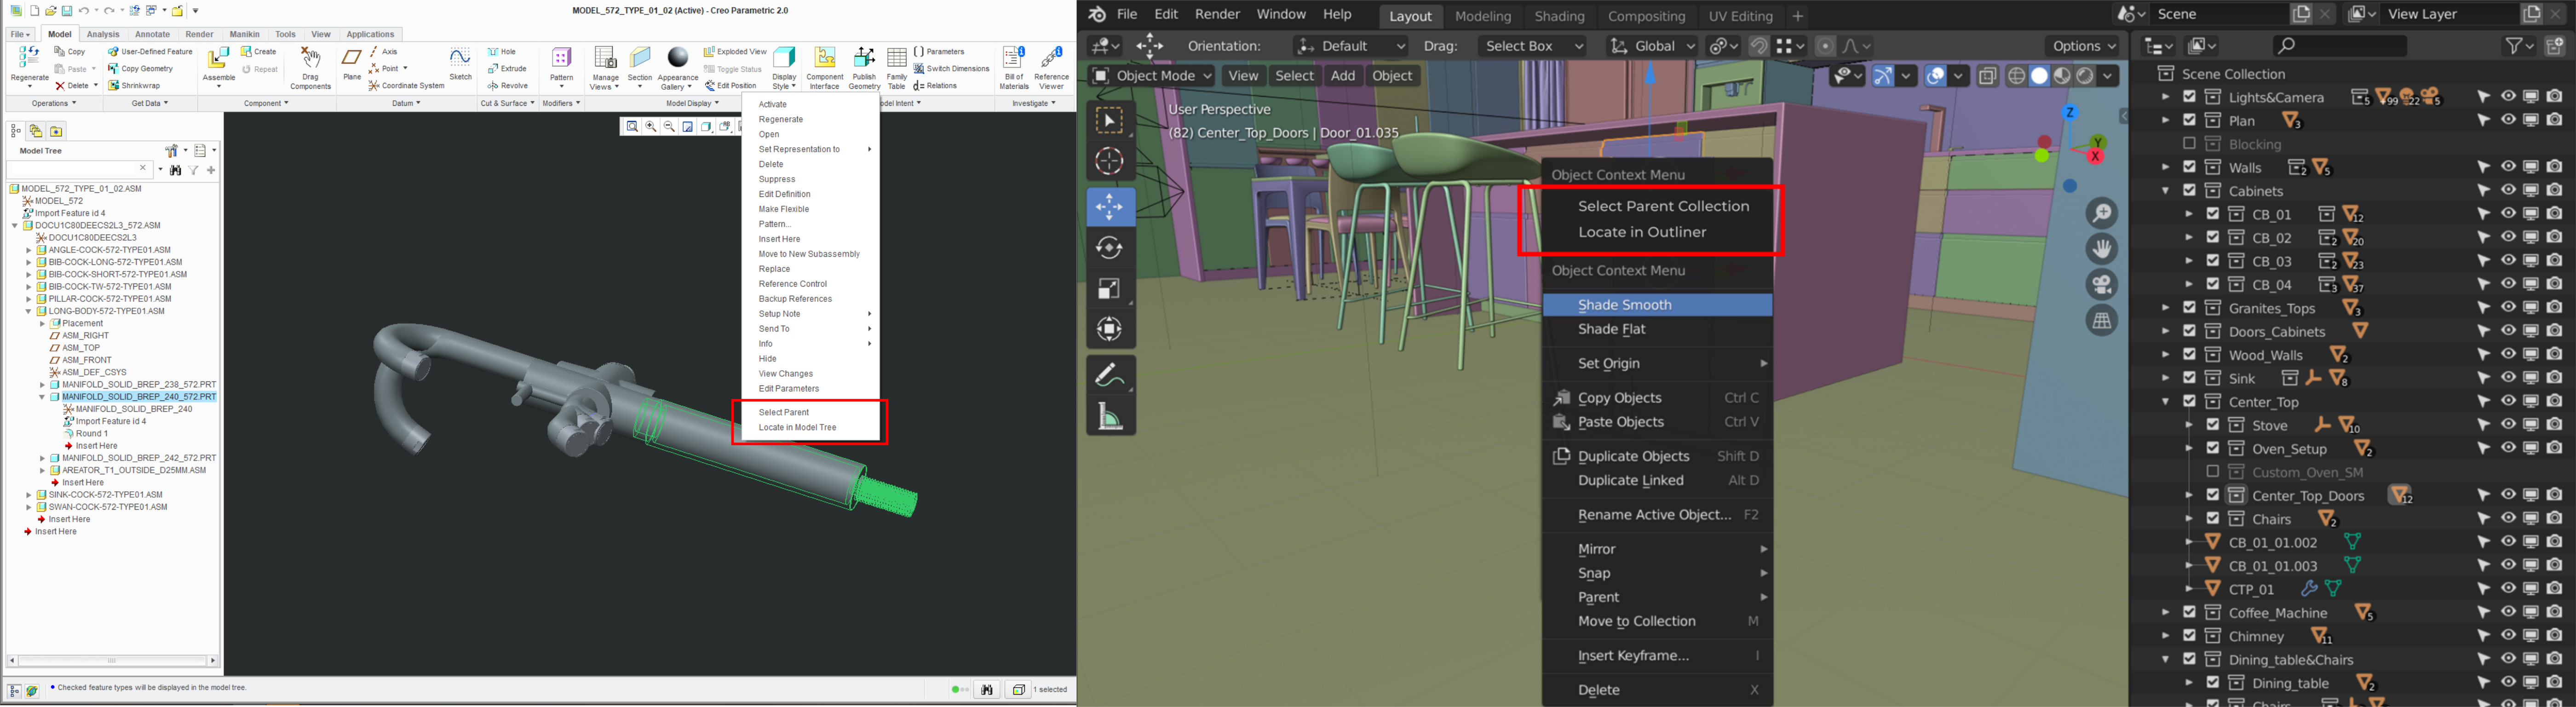This screenshot has width=2576, height=707.
Task: Select Blender's Measure tool
Action: pyautogui.click(x=1110, y=416)
